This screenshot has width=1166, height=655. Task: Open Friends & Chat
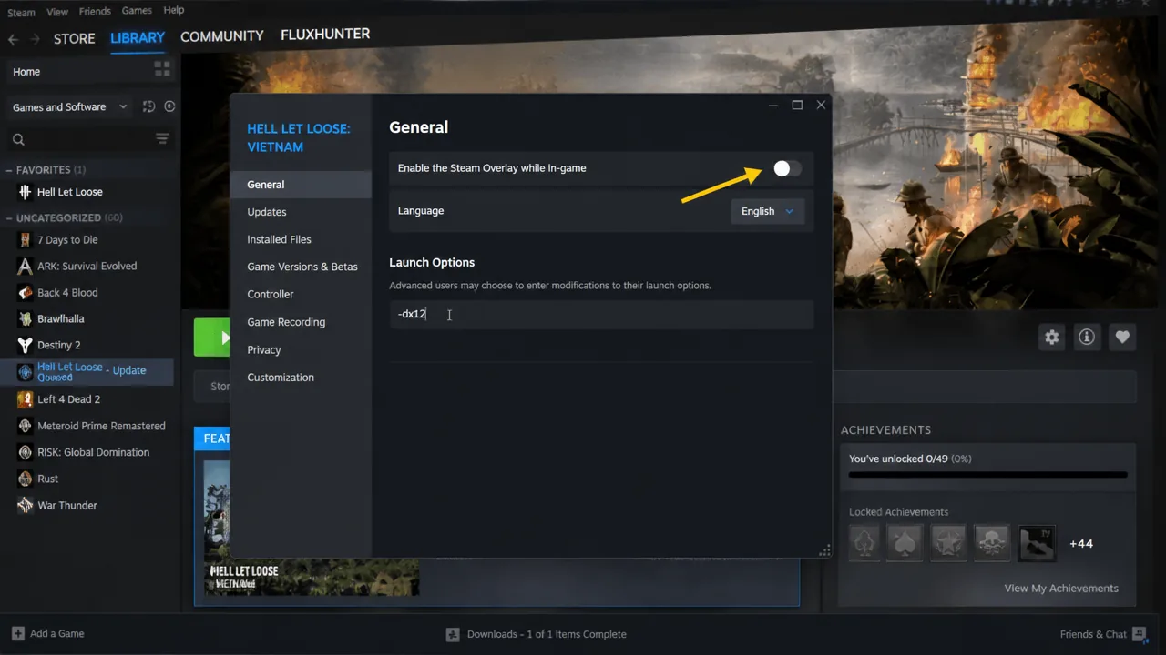[1102, 634]
